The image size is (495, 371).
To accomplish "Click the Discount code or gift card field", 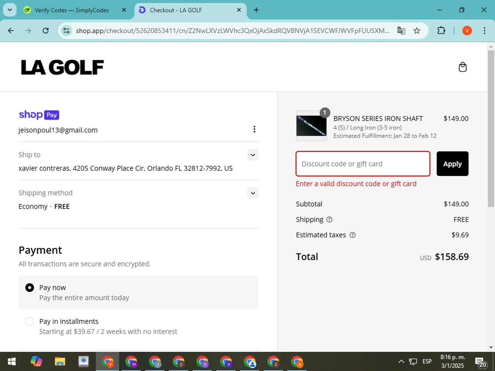I will coord(363,164).
